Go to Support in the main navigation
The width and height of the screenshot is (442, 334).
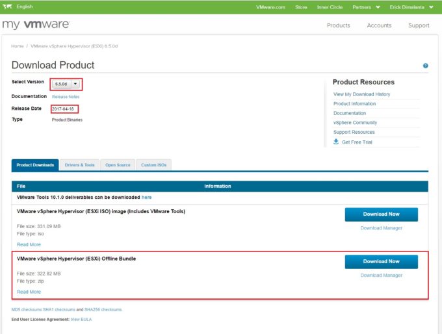pyautogui.click(x=419, y=25)
